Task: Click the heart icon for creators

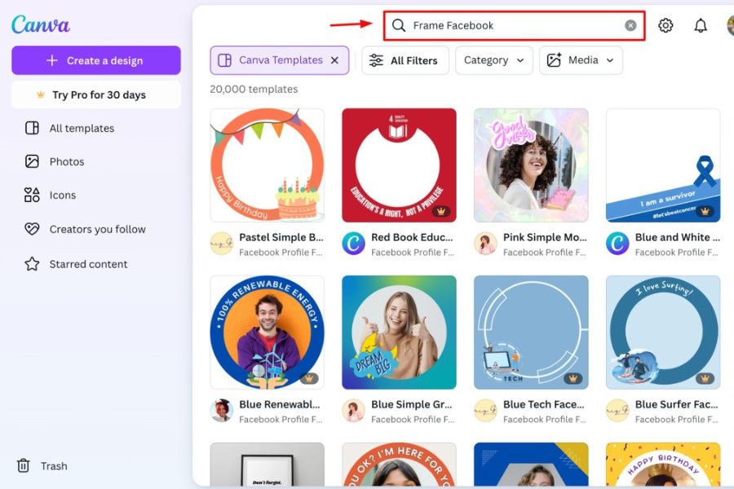Action: coord(32,229)
